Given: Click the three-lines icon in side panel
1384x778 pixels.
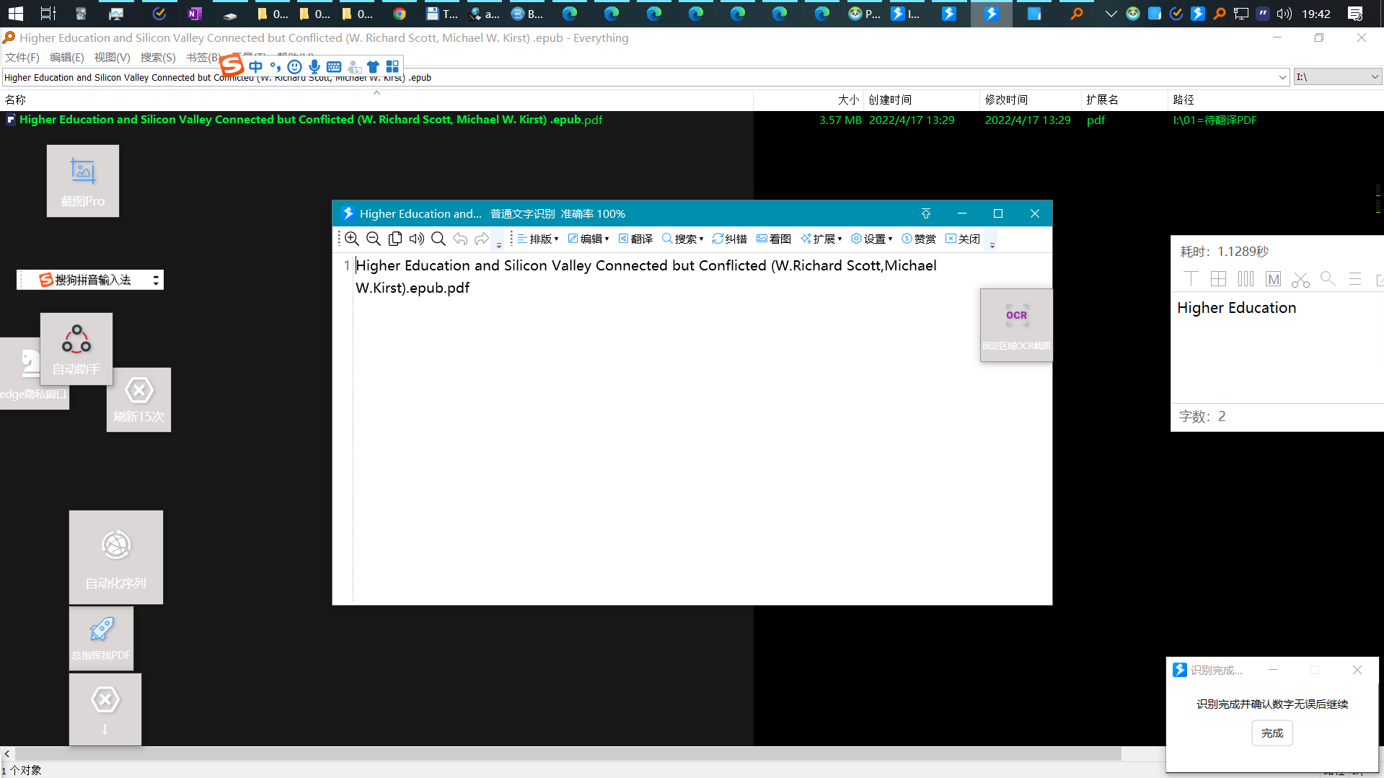Looking at the screenshot, I should tap(1355, 279).
